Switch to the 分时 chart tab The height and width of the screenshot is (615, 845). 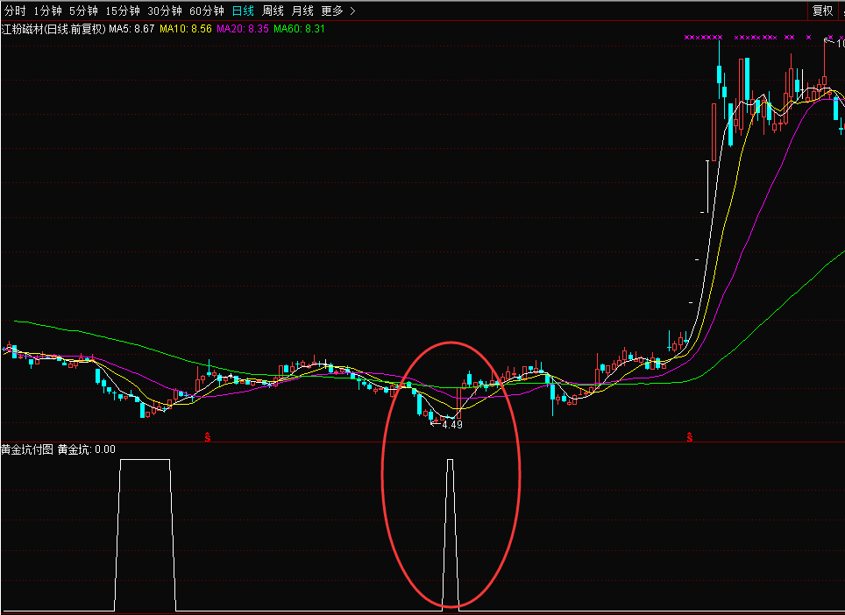15,11
